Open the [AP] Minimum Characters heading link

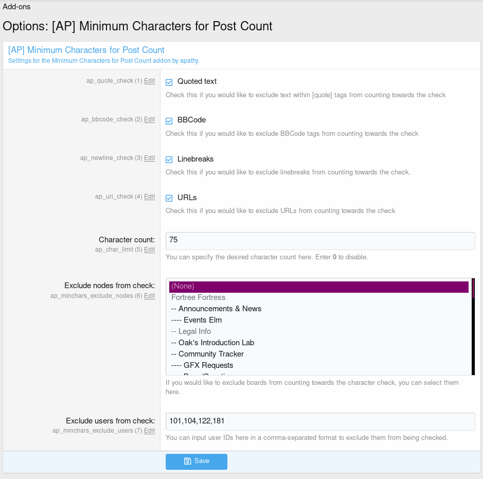point(86,50)
